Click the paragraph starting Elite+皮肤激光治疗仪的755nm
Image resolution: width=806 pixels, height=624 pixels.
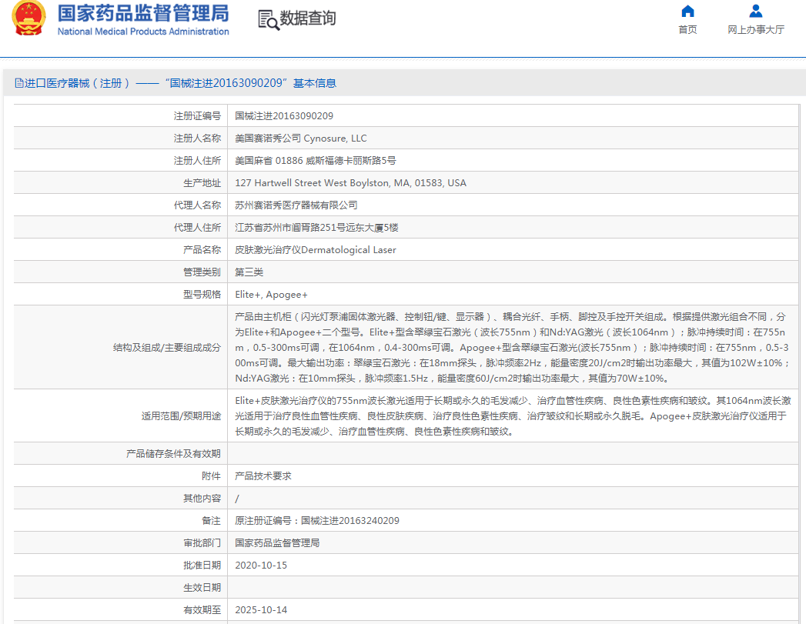click(513, 416)
